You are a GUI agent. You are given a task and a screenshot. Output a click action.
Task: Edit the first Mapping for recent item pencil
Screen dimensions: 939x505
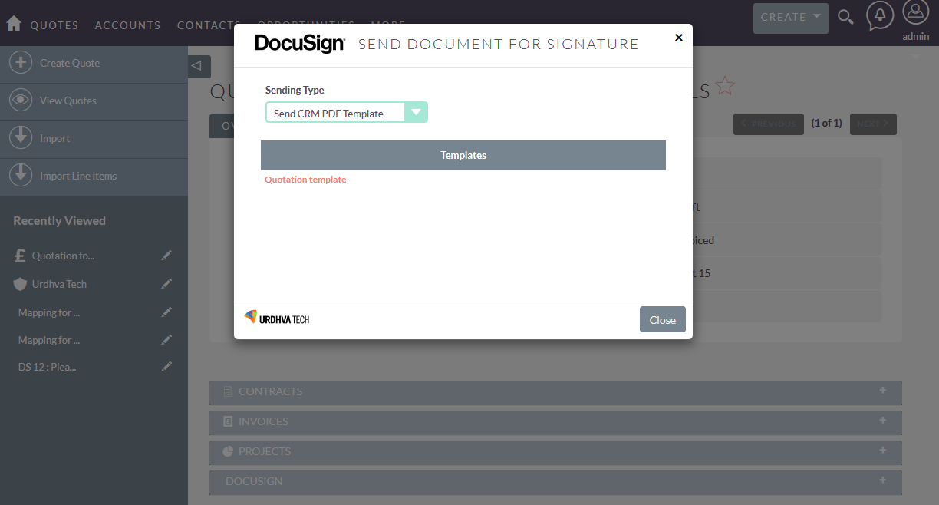166,312
